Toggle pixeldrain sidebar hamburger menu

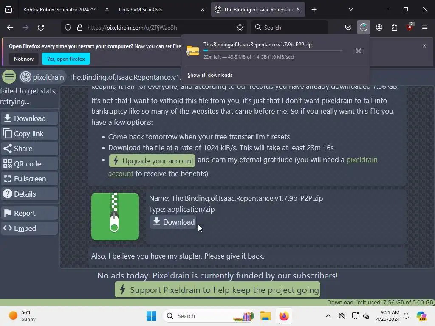(9, 77)
